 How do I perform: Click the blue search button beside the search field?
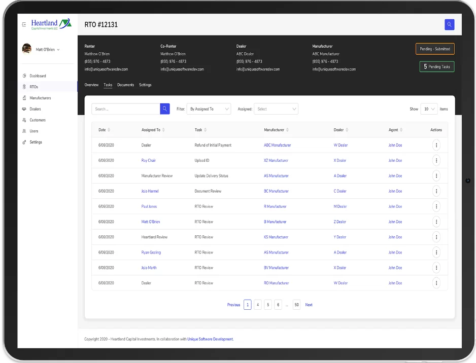[x=165, y=109]
